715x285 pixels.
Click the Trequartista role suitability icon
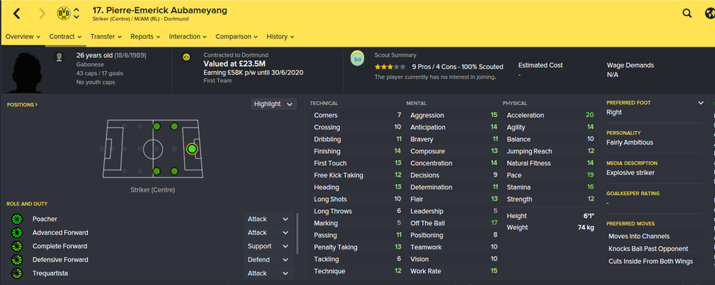tap(17, 273)
